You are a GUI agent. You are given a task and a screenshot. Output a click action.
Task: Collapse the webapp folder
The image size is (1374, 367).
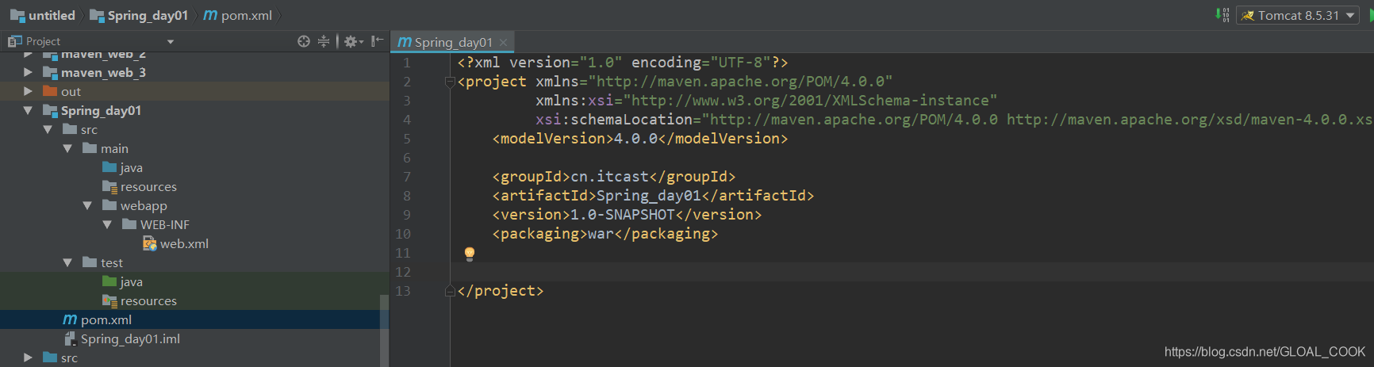pyautogui.click(x=87, y=205)
